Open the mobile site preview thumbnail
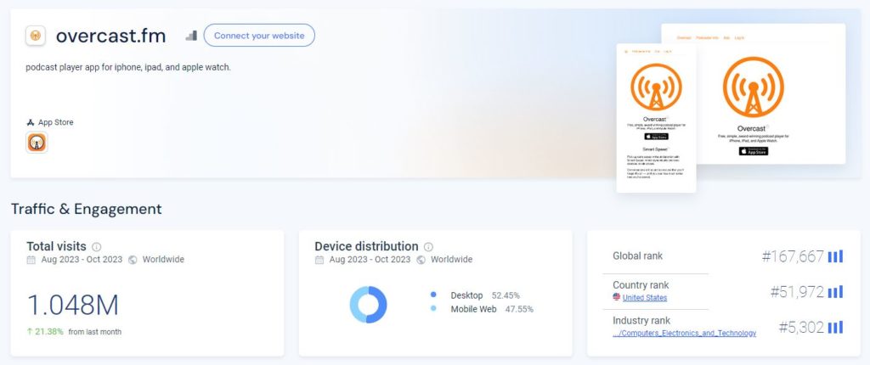 click(656, 118)
